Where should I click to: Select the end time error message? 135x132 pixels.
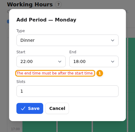pyautogui.click(x=55, y=73)
